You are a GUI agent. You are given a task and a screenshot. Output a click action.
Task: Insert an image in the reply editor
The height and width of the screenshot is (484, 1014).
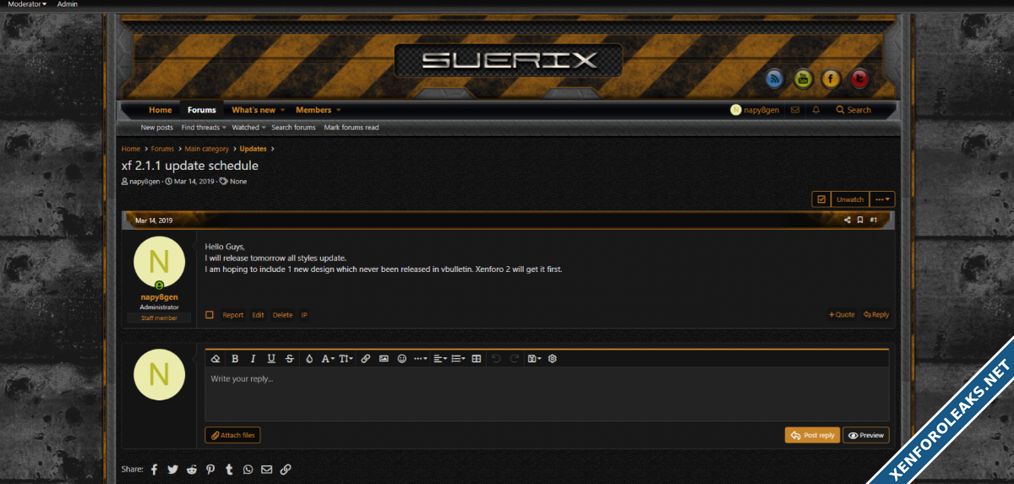[x=384, y=359]
